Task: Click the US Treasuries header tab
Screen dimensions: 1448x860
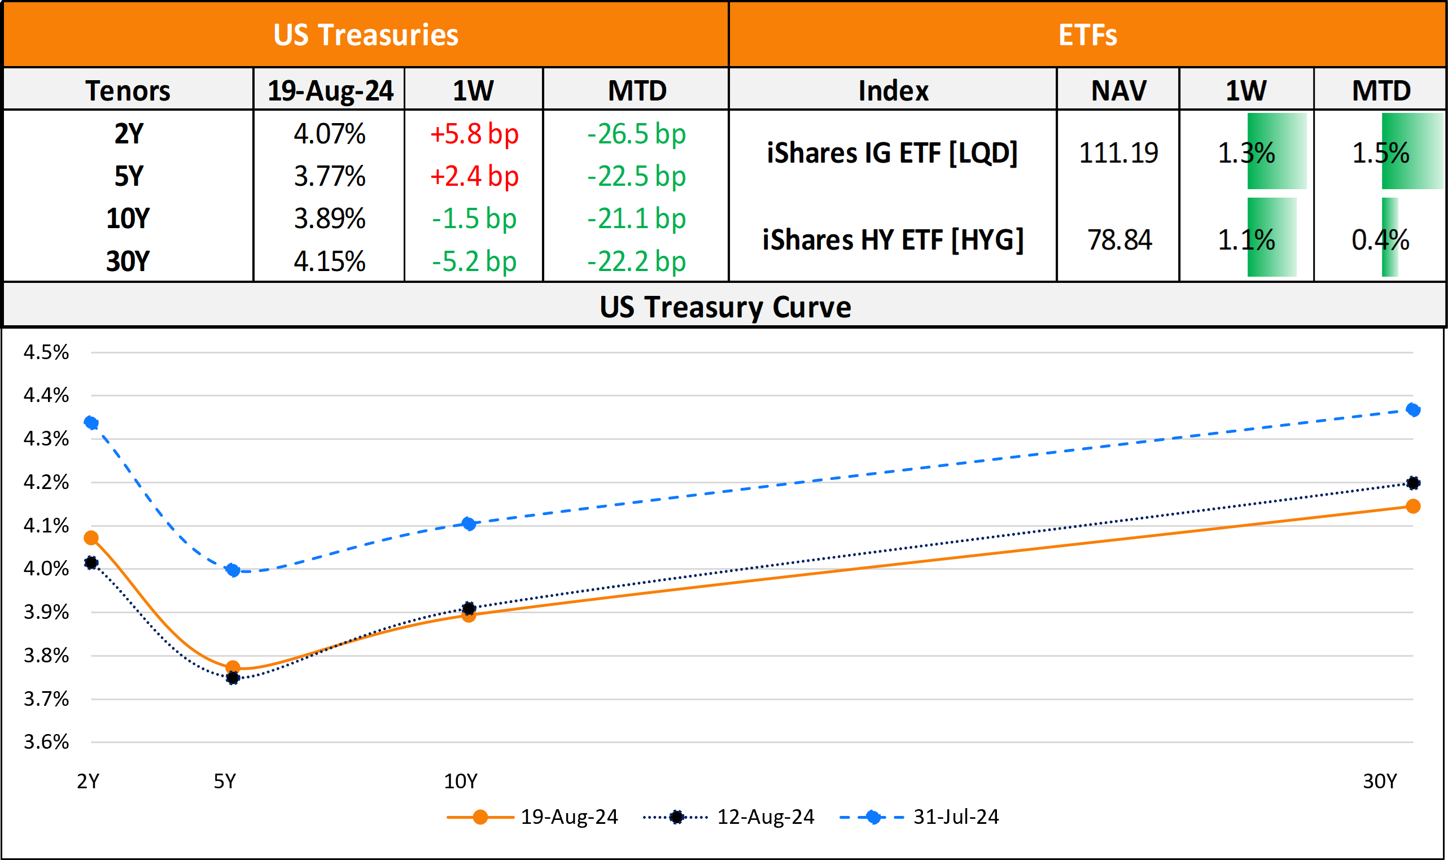Action: pyautogui.click(x=365, y=35)
